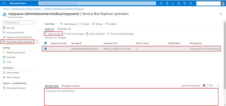Image resolution: width=226 pixels, height=106 pixels.
Task: Toggle Expand message body switch
Action: pyautogui.click(x=206, y=86)
